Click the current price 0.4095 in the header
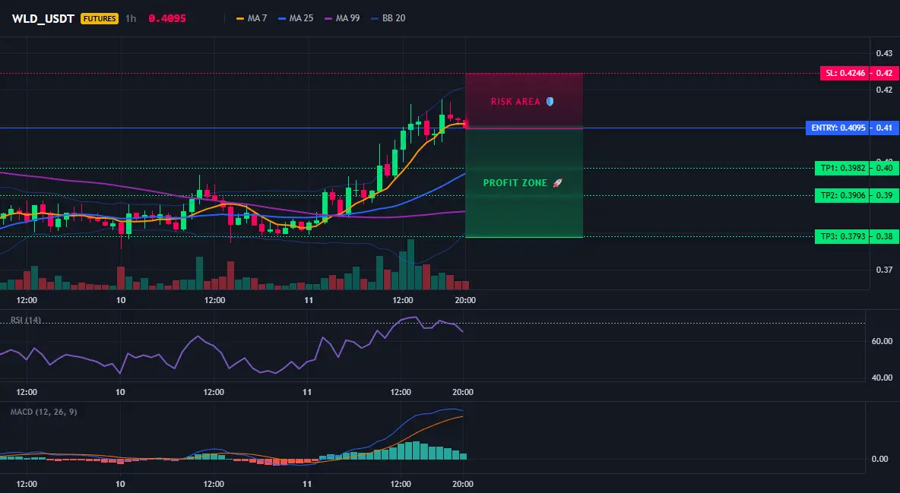The image size is (900, 493). click(x=167, y=18)
